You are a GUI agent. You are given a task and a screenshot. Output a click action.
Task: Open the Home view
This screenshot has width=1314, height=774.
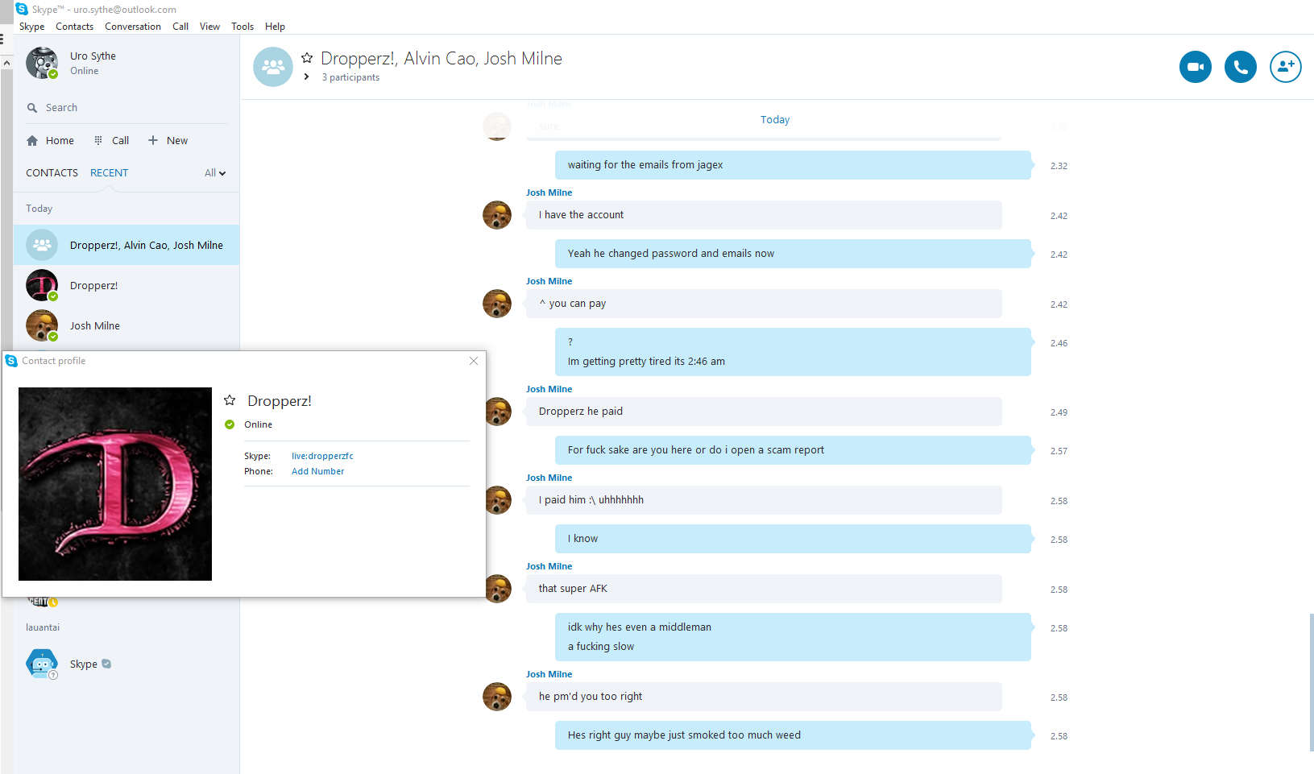[x=50, y=140]
